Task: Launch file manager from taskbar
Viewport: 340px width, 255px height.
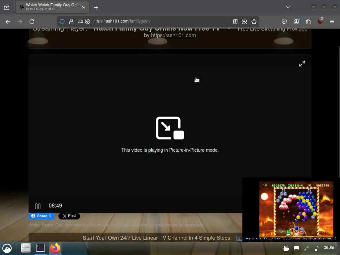Action: pos(26,248)
